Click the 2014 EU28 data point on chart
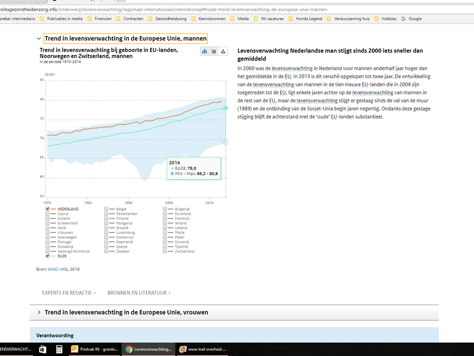Image resolution: width=474 pixels, height=356 pixels. click(x=226, y=108)
